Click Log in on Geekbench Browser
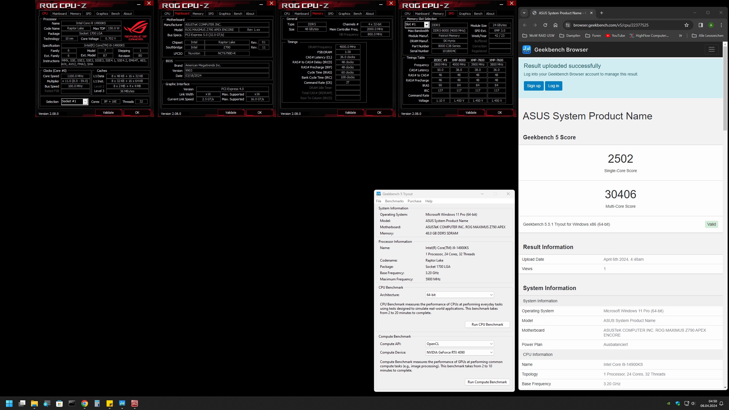Image resolution: width=729 pixels, height=410 pixels. coord(553,86)
